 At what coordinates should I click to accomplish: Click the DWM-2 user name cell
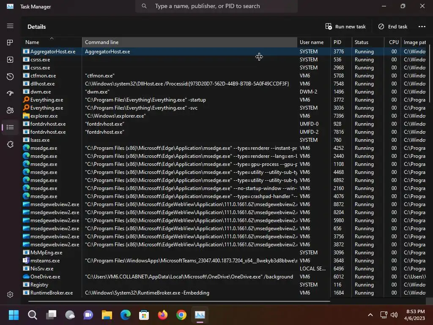coord(309,91)
